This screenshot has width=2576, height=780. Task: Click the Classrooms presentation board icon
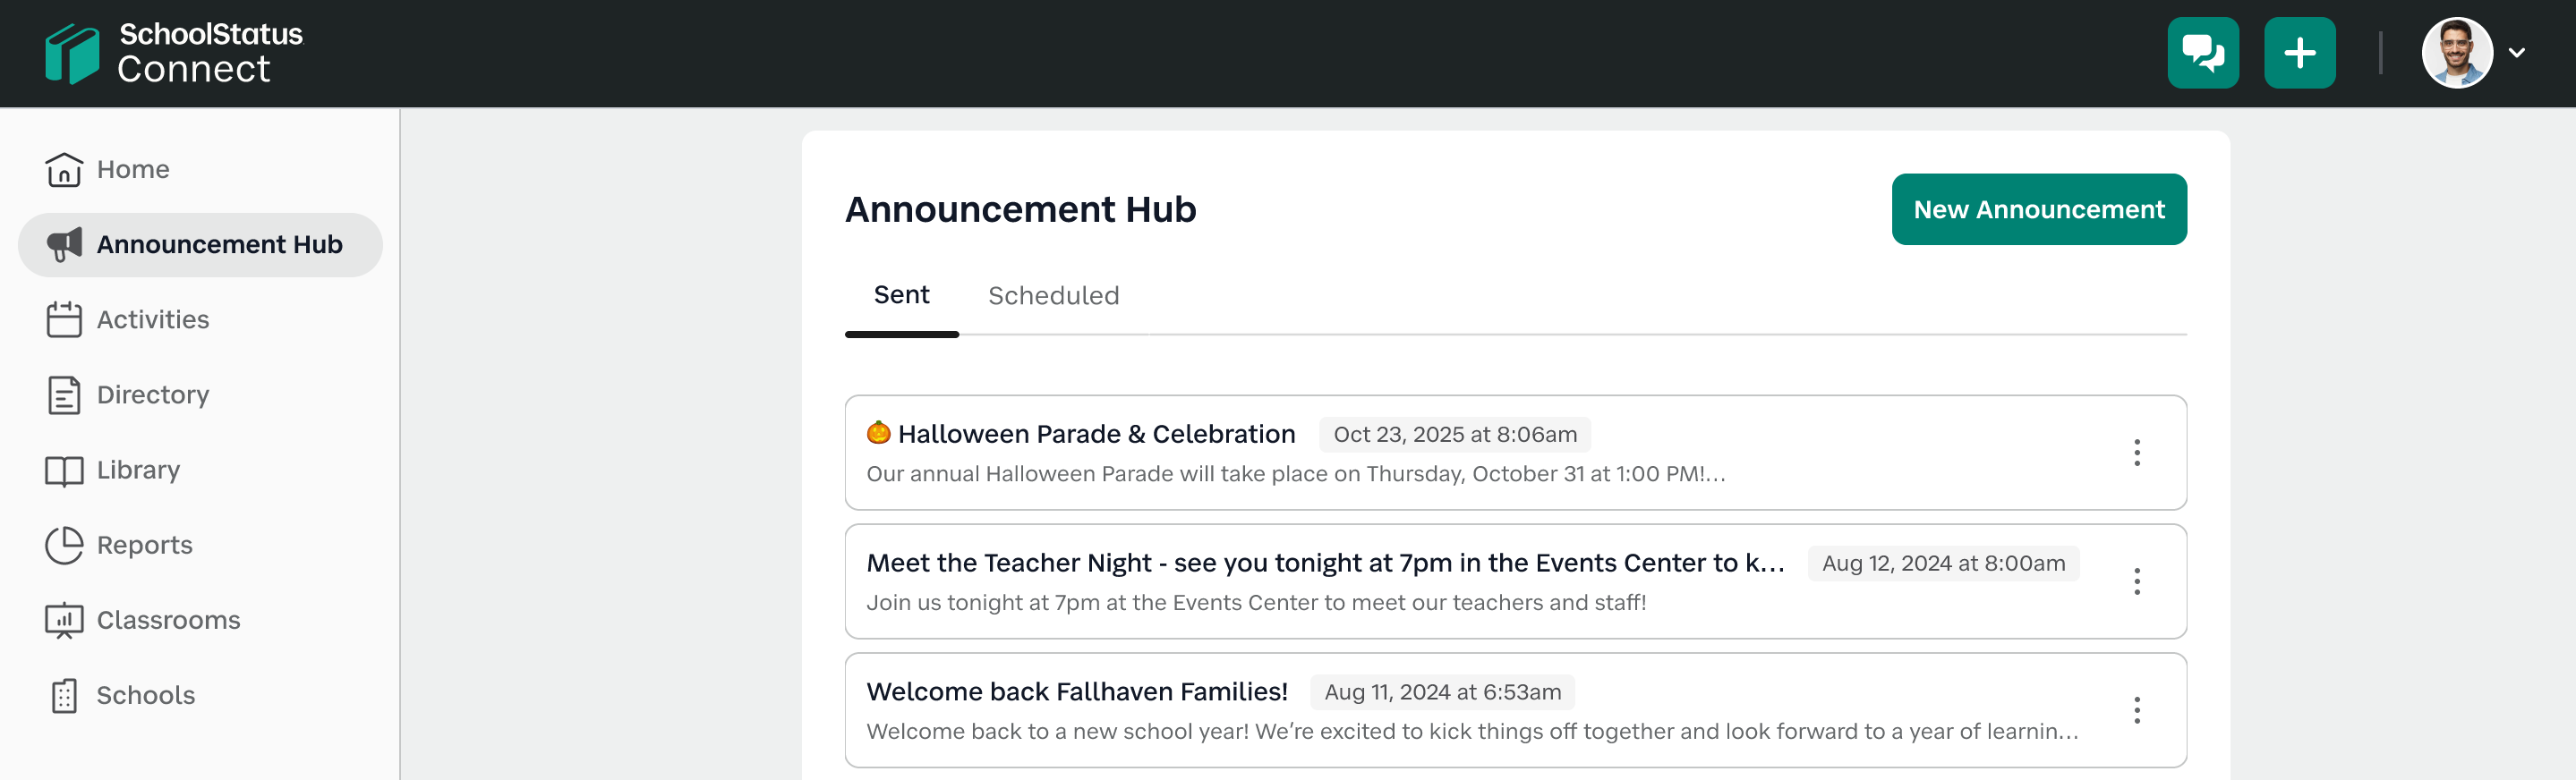click(64, 621)
